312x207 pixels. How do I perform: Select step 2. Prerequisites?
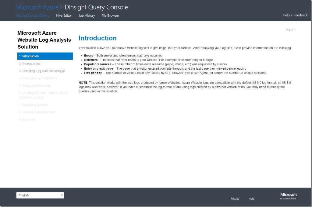(x=30, y=64)
